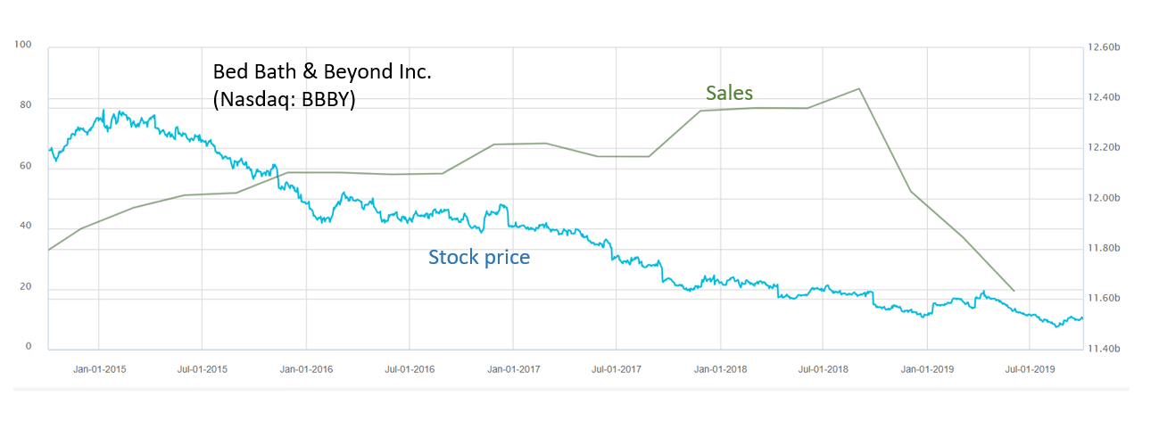Pick the Jan-01-2017 date marker

[x=513, y=367]
